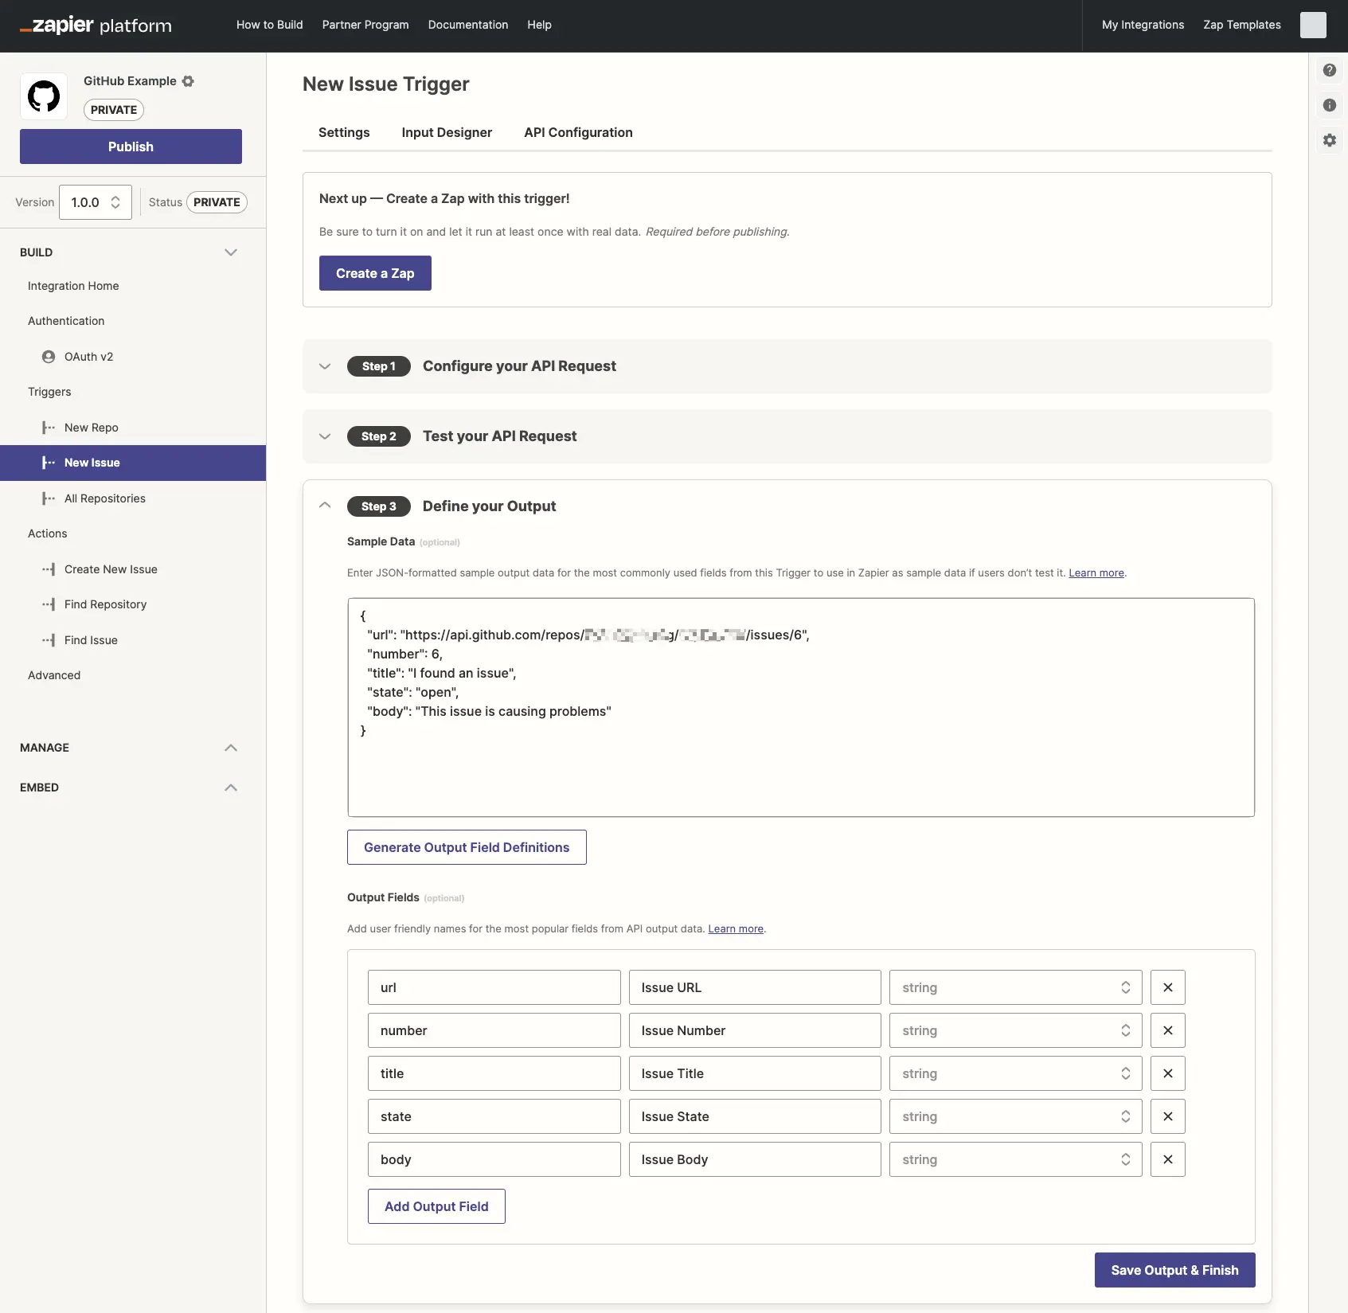The height and width of the screenshot is (1313, 1348).
Task: Click the trigger icon beside All Repositories
Action: (49, 498)
